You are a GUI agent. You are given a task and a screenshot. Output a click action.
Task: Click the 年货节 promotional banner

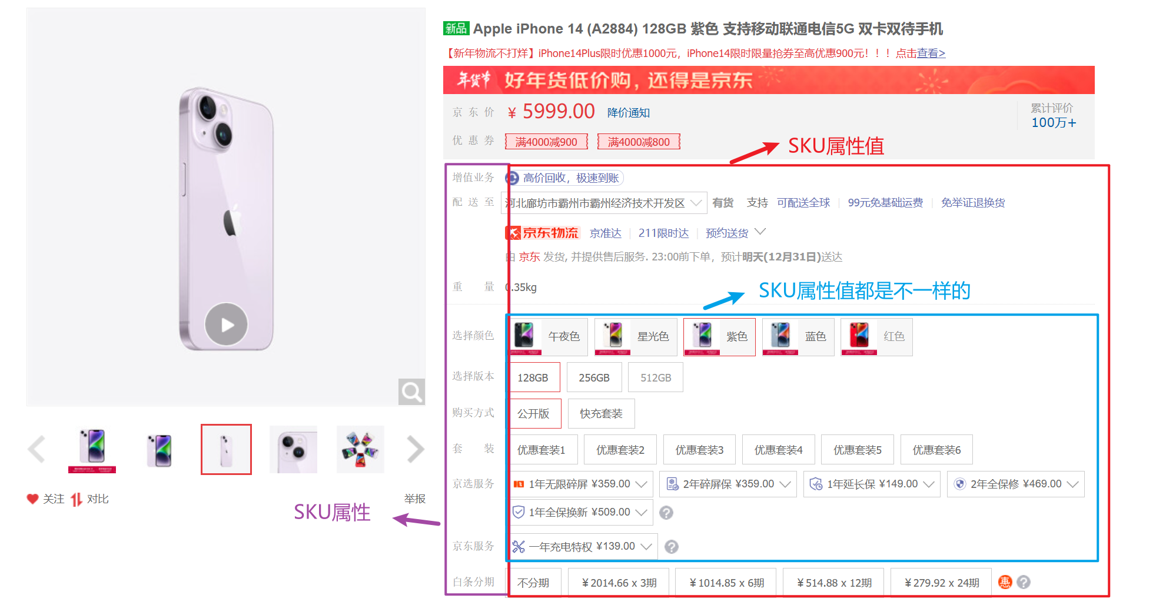[x=769, y=80]
